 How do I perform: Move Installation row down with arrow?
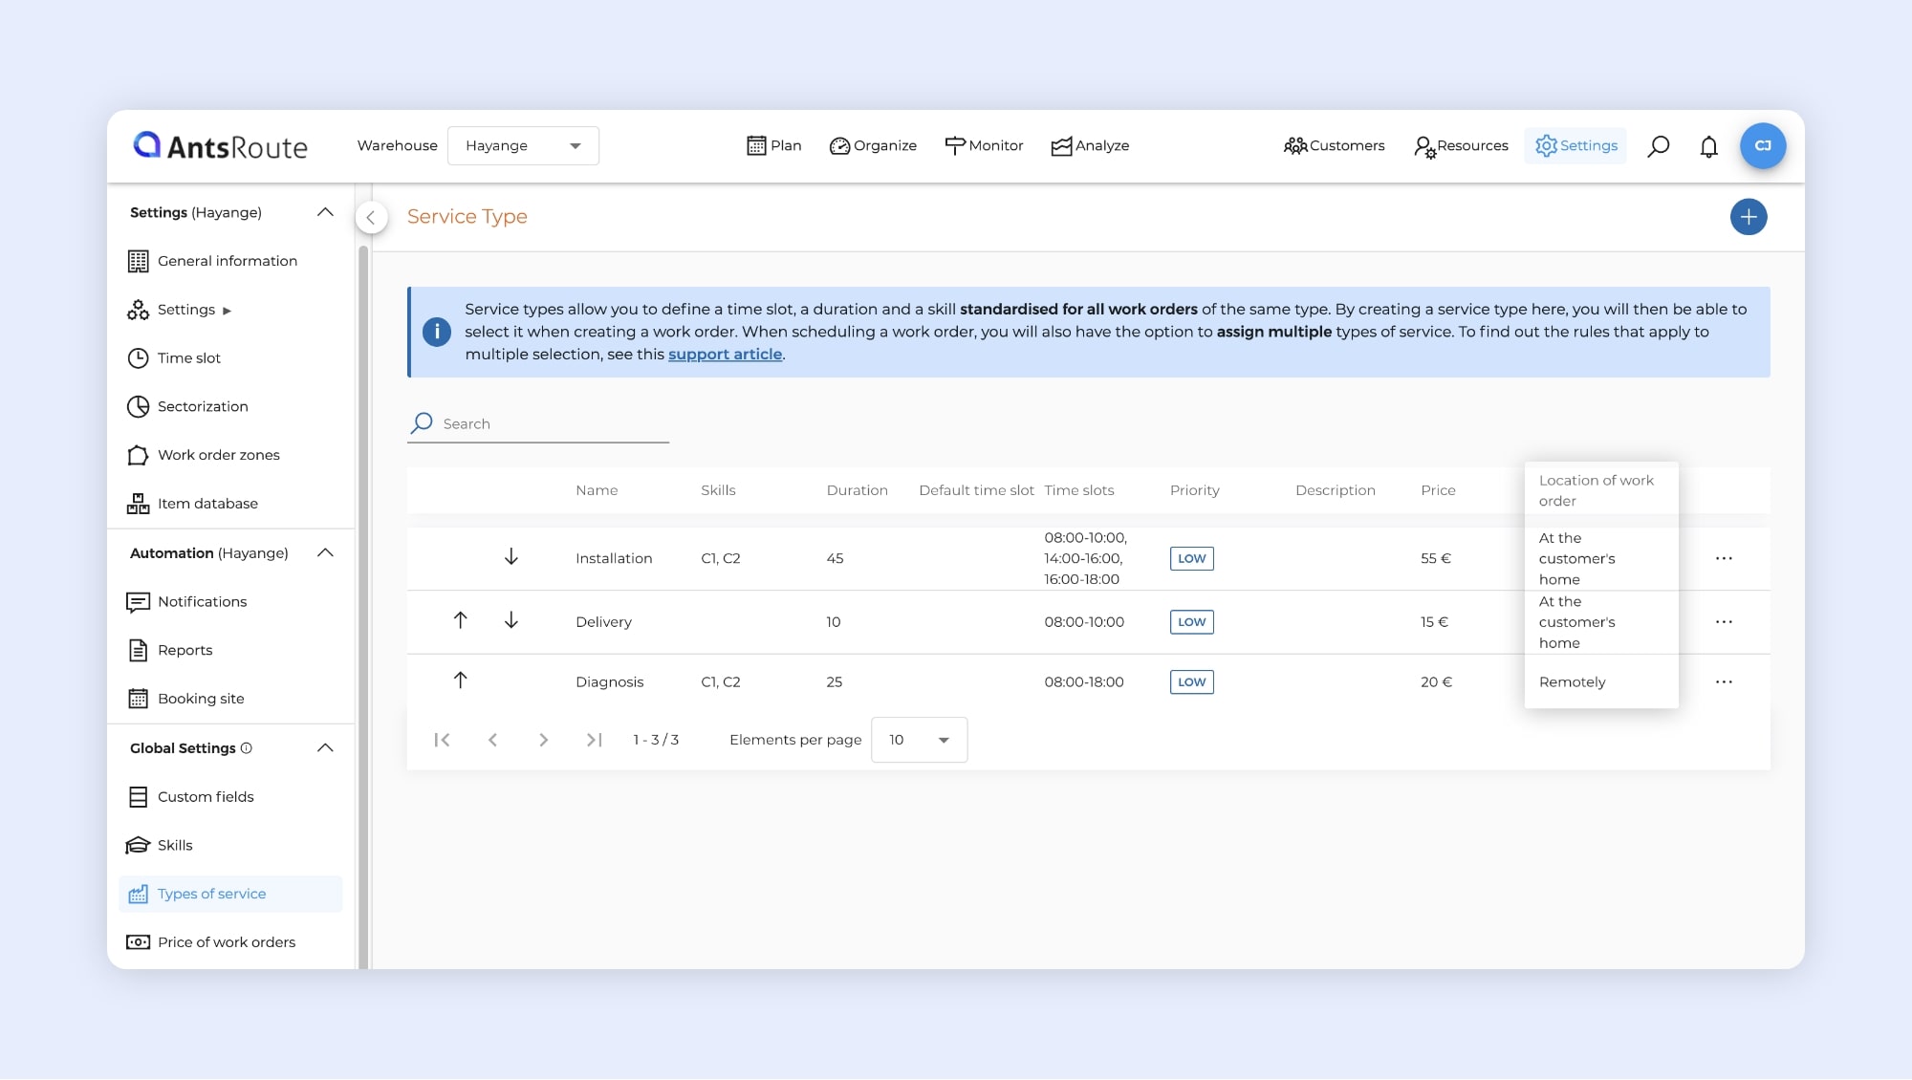(511, 557)
